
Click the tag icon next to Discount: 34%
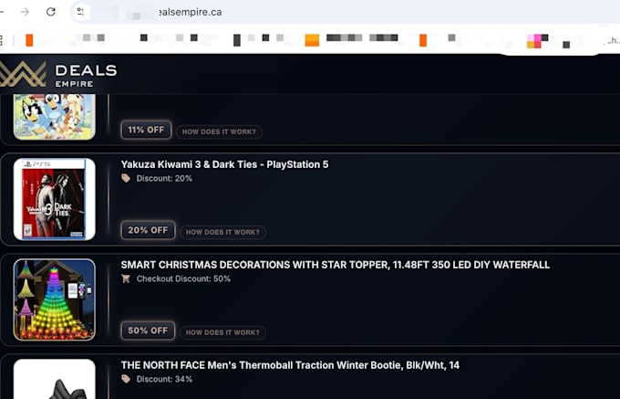126,379
